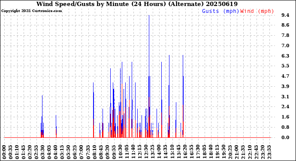Click the 17:30 time label

tap(198, 152)
